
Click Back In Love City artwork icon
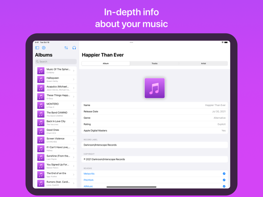point(41,123)
